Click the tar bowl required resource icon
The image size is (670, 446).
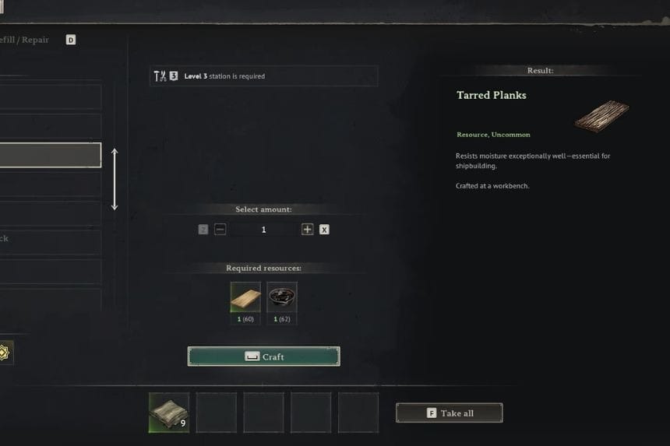pyautogui.click(x=281, y=297)
